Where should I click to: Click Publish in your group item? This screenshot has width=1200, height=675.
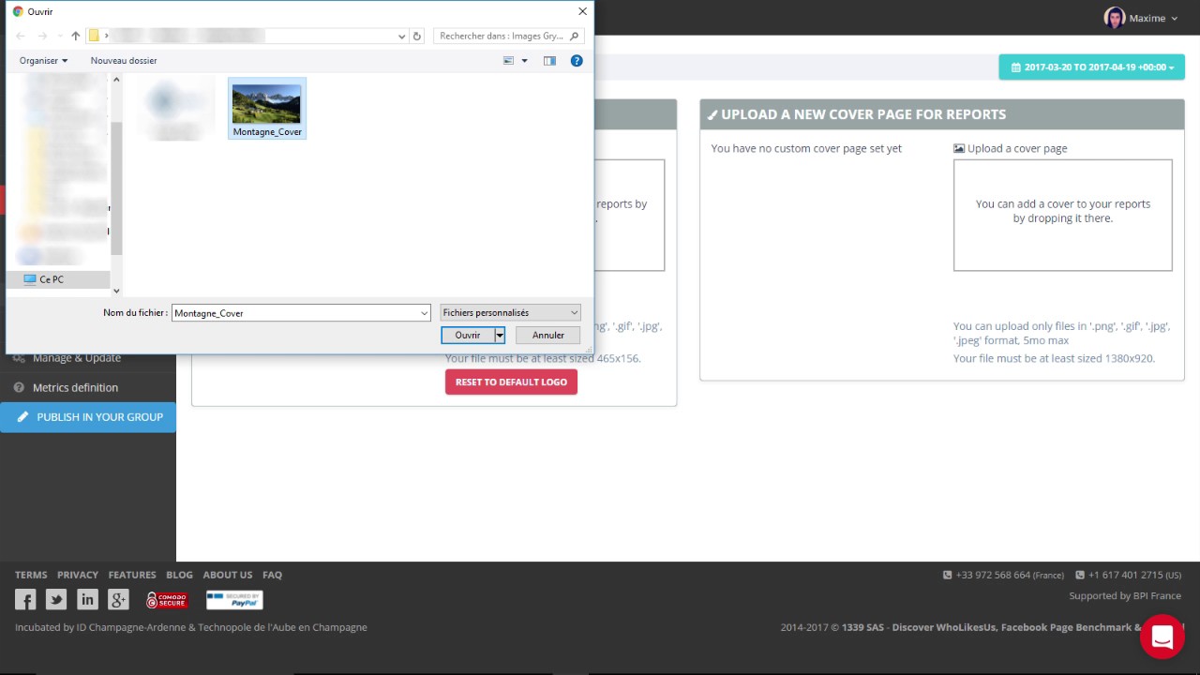pos(88,417)
